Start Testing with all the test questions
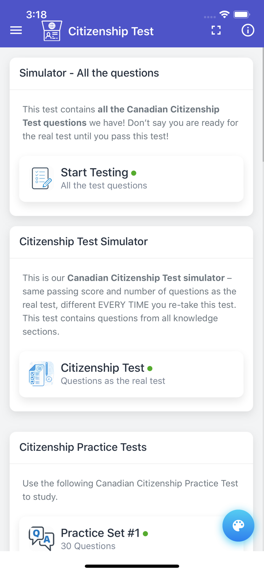 (131, 178)
